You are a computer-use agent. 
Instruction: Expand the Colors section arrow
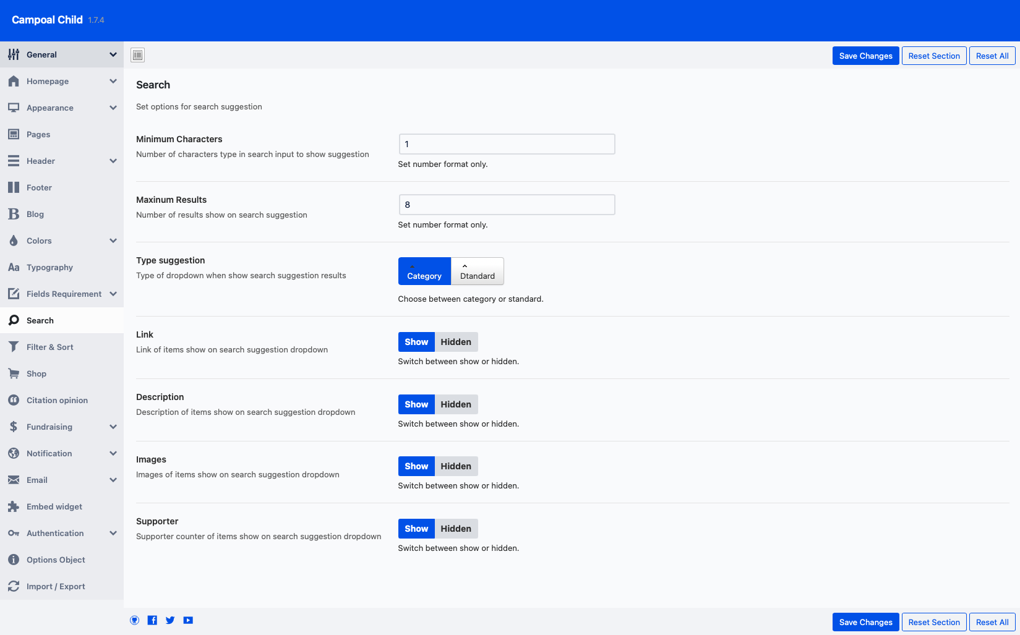tap(113, 241)
